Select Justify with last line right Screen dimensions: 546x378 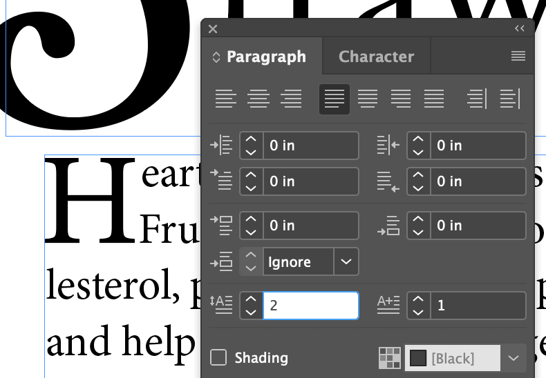point(400,99)
